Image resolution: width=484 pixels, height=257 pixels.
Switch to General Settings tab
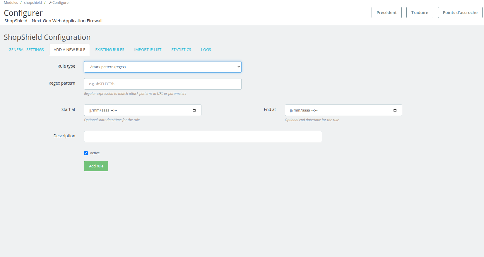coord(26,50)
